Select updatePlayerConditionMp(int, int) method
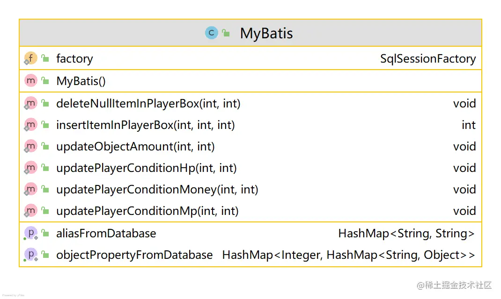Viewport: 501px width, 299px height. (x=147, y=211)
